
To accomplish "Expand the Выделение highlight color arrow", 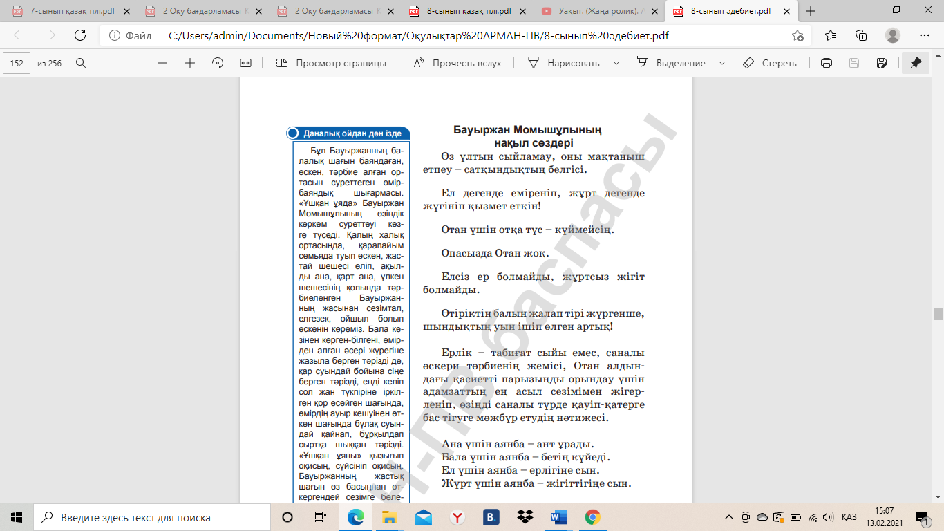I will [722, 63].
